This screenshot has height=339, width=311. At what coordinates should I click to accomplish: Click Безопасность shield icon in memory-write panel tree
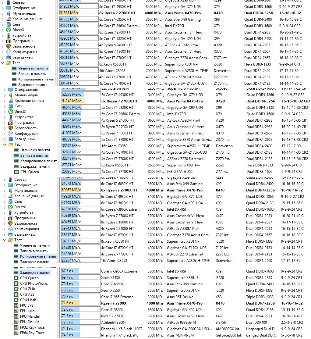[x=11, y=128]
